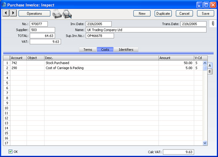
Task: Minimize the Purchase Invoice window
Action: 199,5
